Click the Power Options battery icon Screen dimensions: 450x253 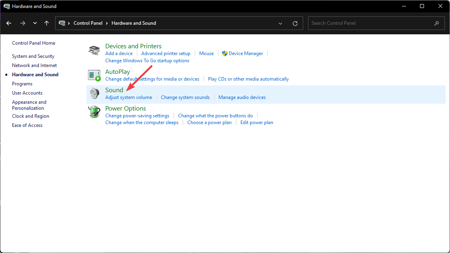pos(94,112)
